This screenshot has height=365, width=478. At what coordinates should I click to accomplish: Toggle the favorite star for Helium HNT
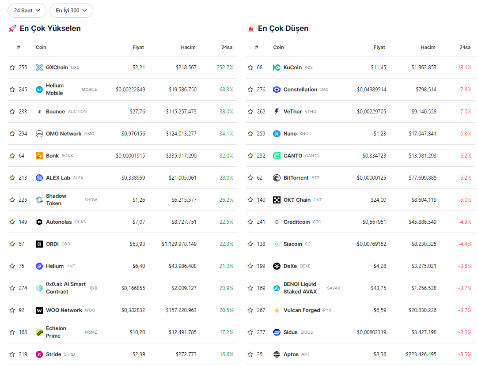12,266
